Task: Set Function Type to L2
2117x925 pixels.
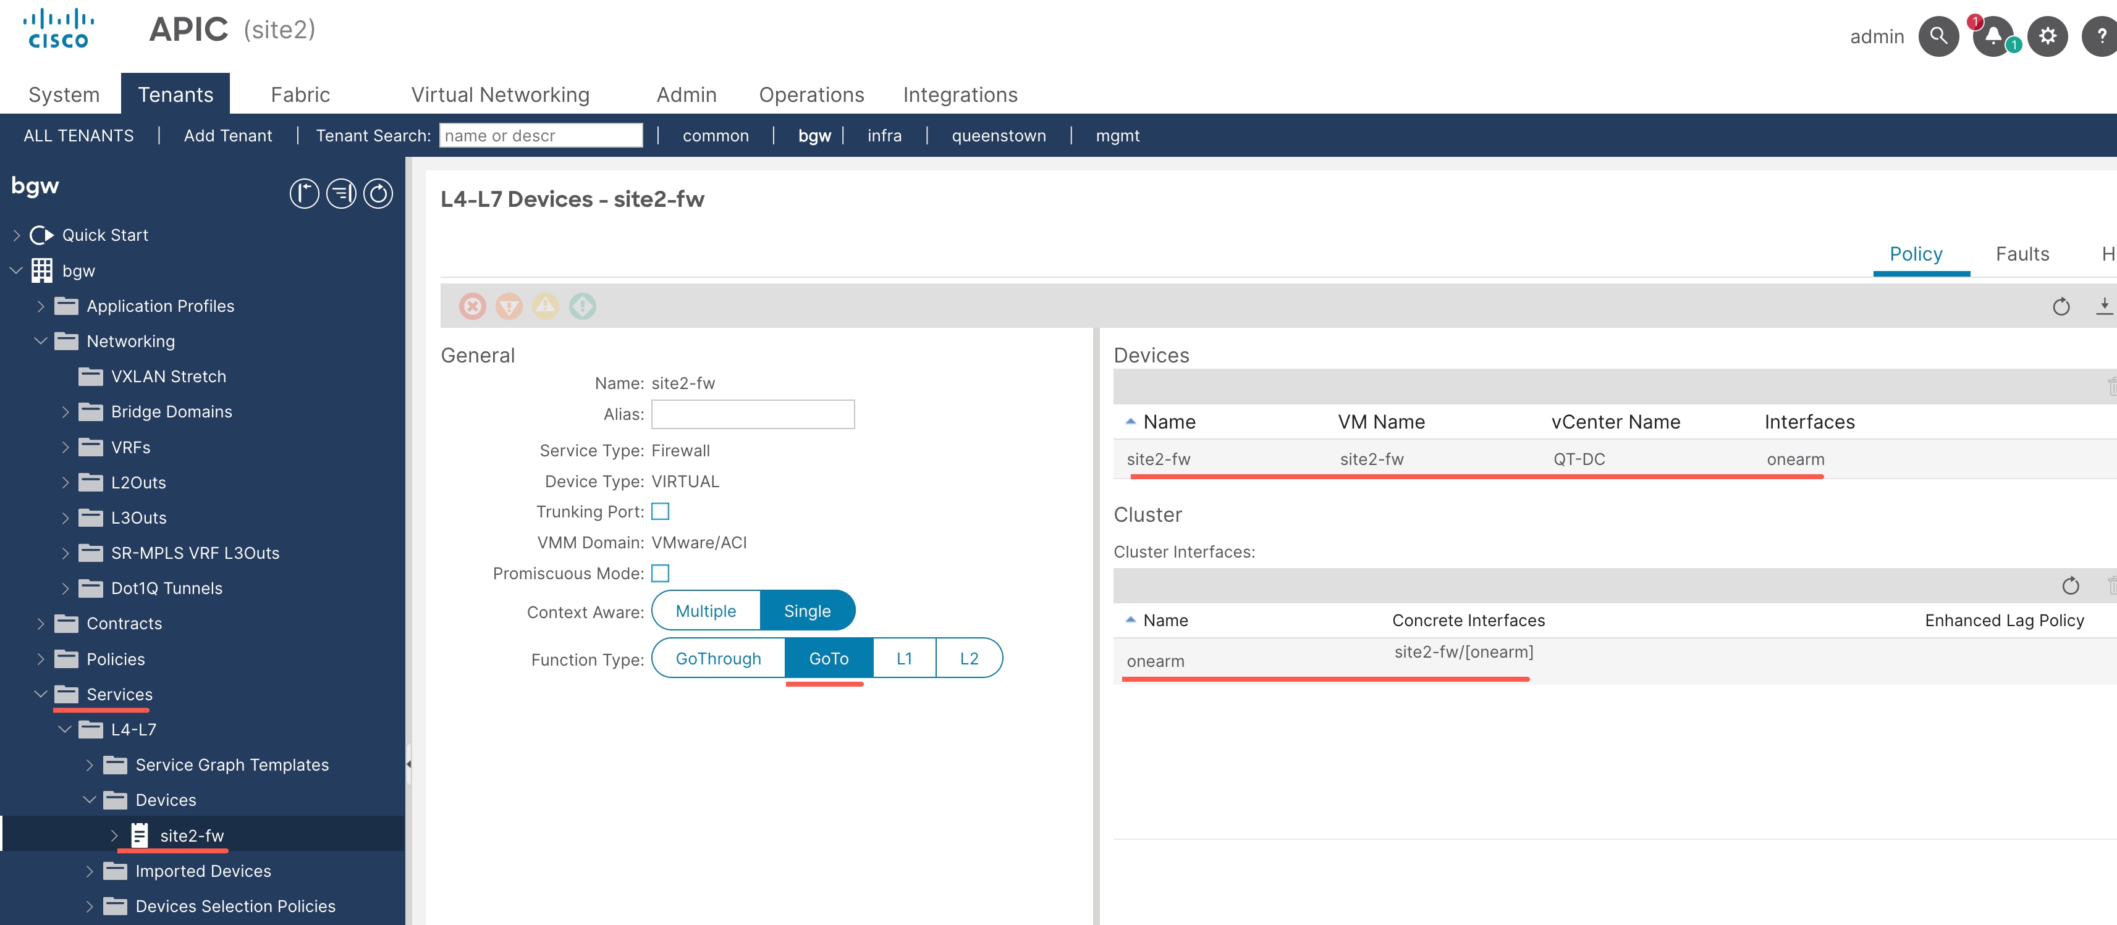Action: point(969,658)
